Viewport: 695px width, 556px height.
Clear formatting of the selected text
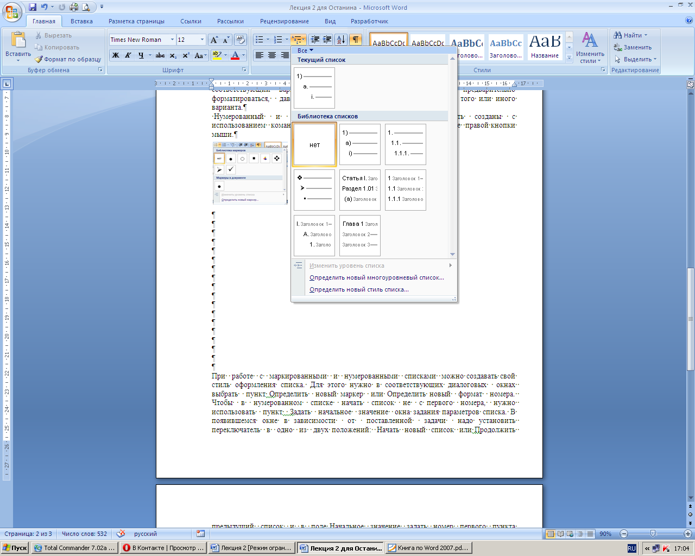pos(241,40)
